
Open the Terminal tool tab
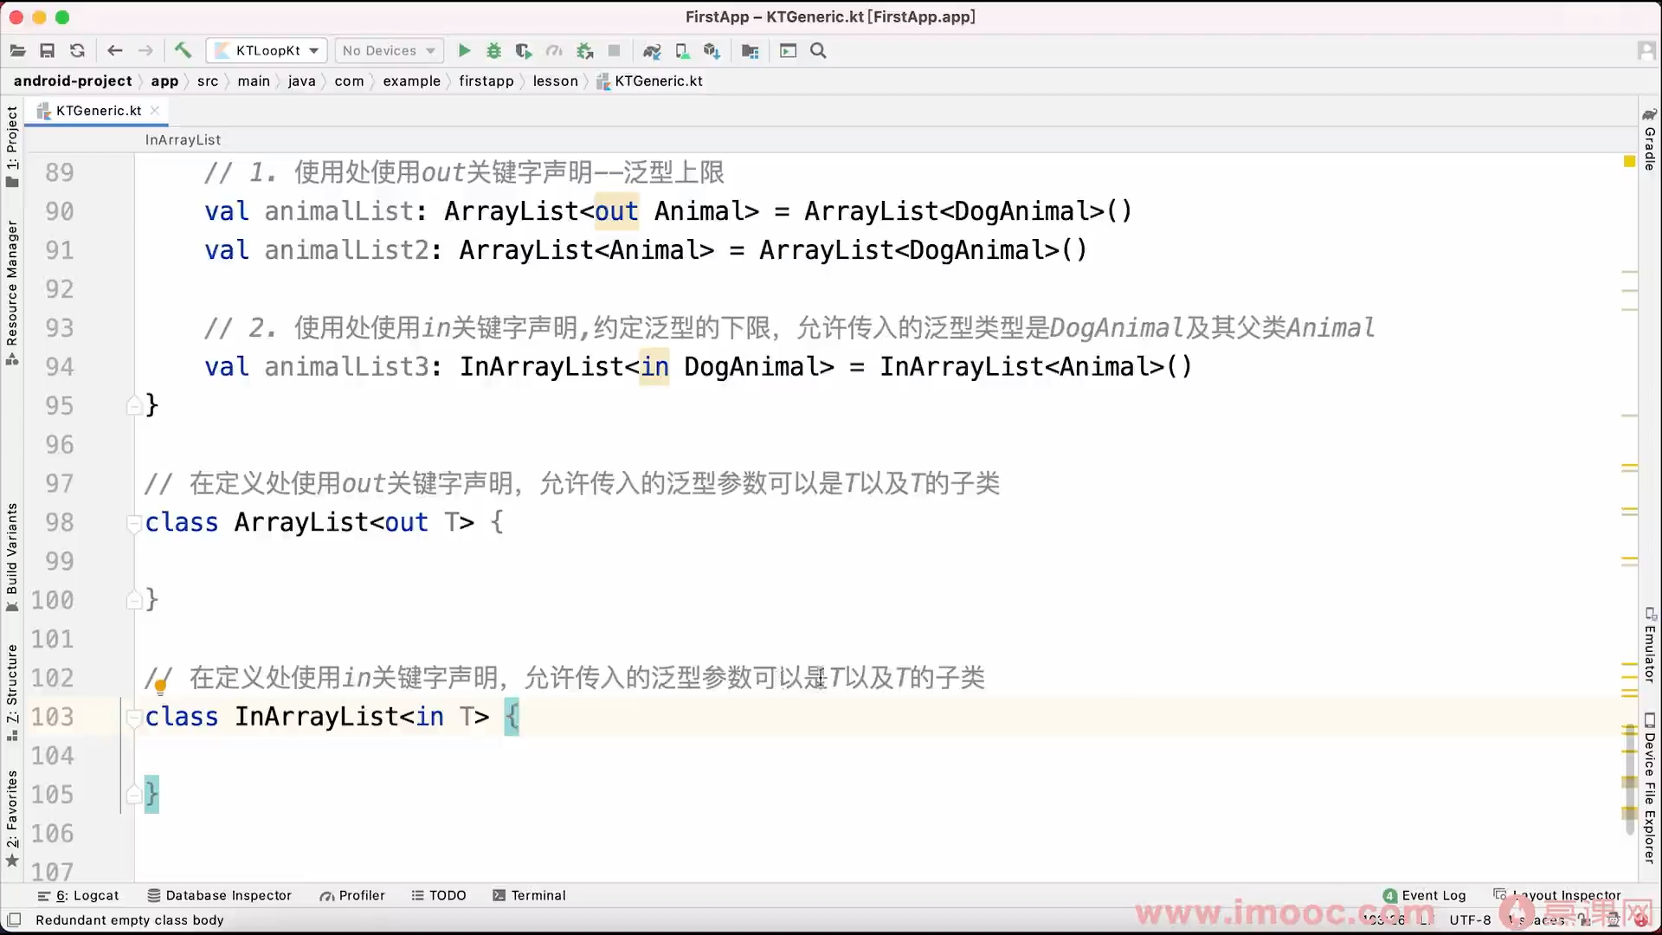529,895
